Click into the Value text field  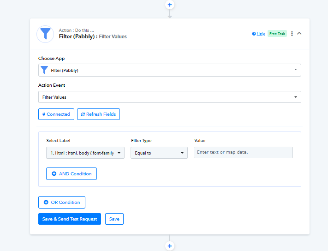pyautogui.click(x=243, y=153)
